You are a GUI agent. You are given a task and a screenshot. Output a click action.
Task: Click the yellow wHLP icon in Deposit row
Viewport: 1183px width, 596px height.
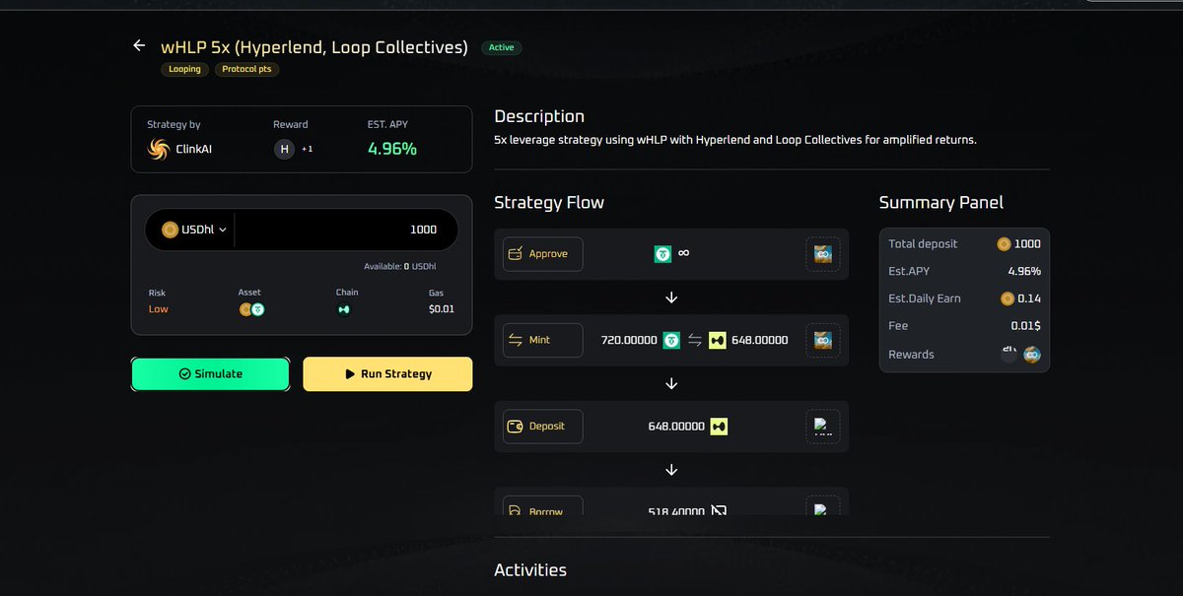[x=719, y=427]
